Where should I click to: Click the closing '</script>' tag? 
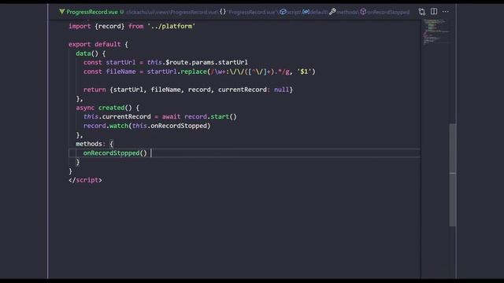click(85, 180)
